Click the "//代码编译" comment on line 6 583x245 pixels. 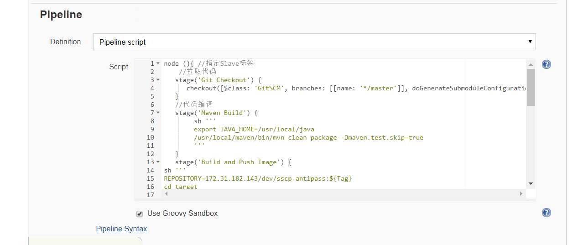(194, 104)
